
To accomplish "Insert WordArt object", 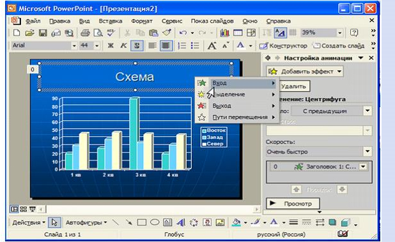I will click(181, 222).
